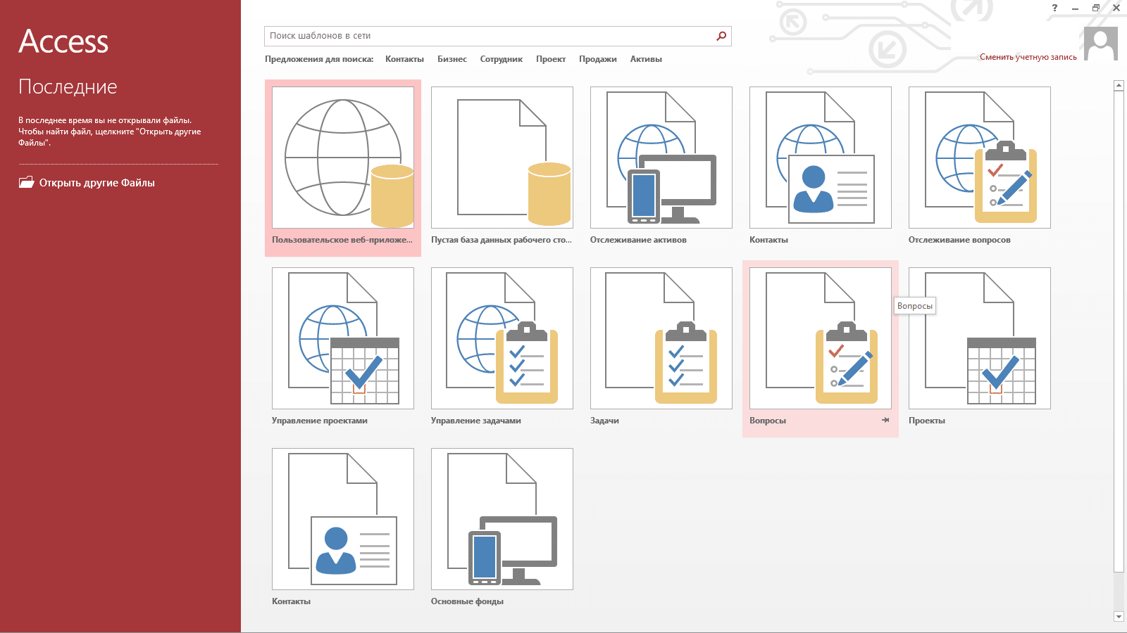Click the template list scroll-down arrow
The image size is (1127, 633).
1119,616
